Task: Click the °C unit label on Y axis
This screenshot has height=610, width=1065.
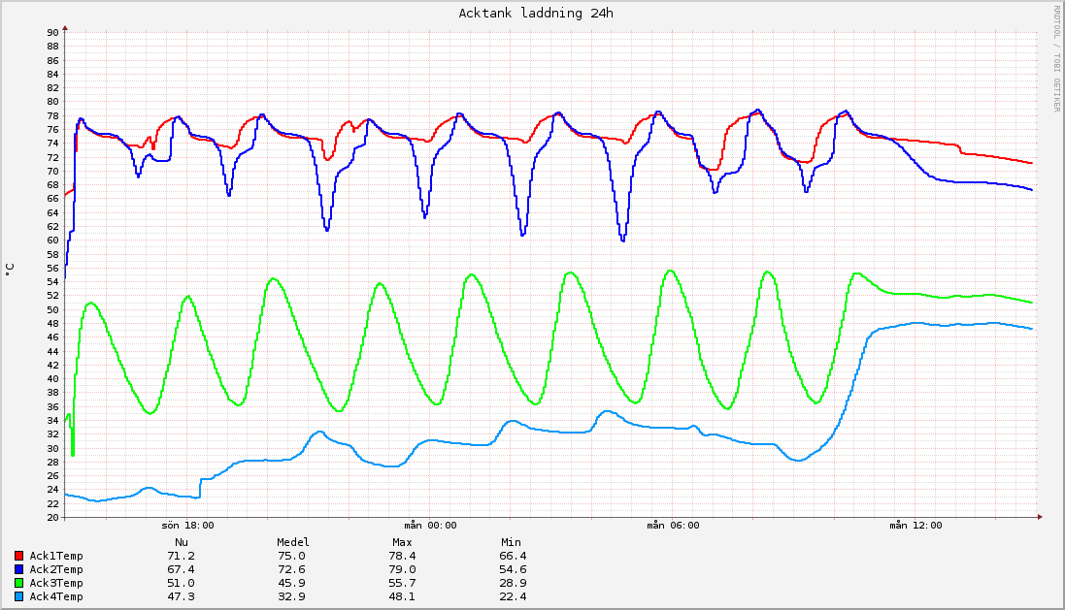Action: tap(11, 270)
